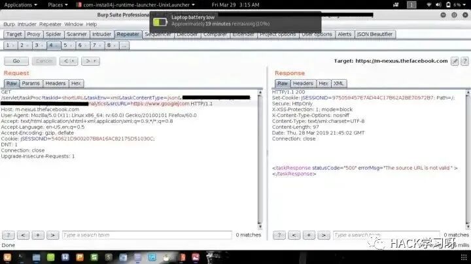Screen dimensions: 471x264
Task: Go to previous match in response search
Action: pos(294,235)
